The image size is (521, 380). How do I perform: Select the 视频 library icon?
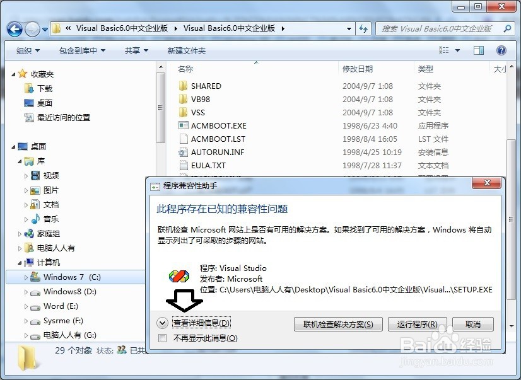(35, 175)
